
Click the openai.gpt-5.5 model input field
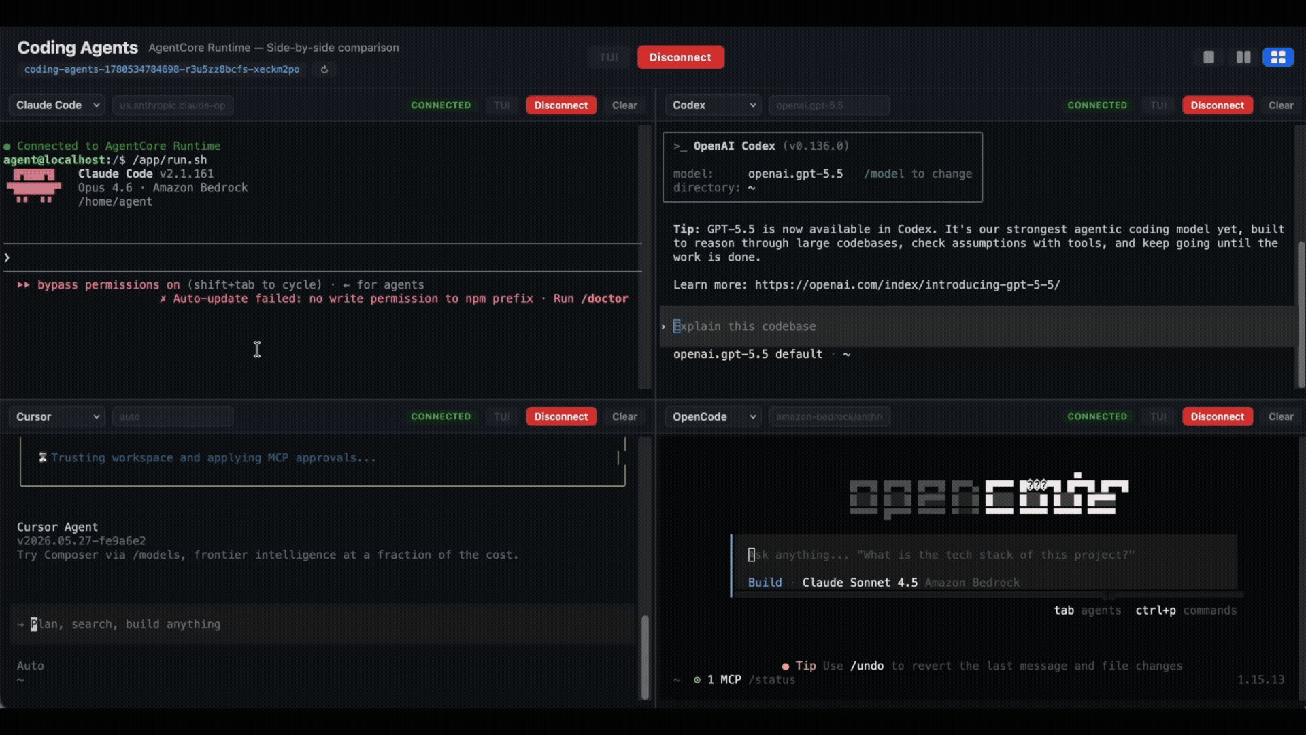tap(829, 105)
